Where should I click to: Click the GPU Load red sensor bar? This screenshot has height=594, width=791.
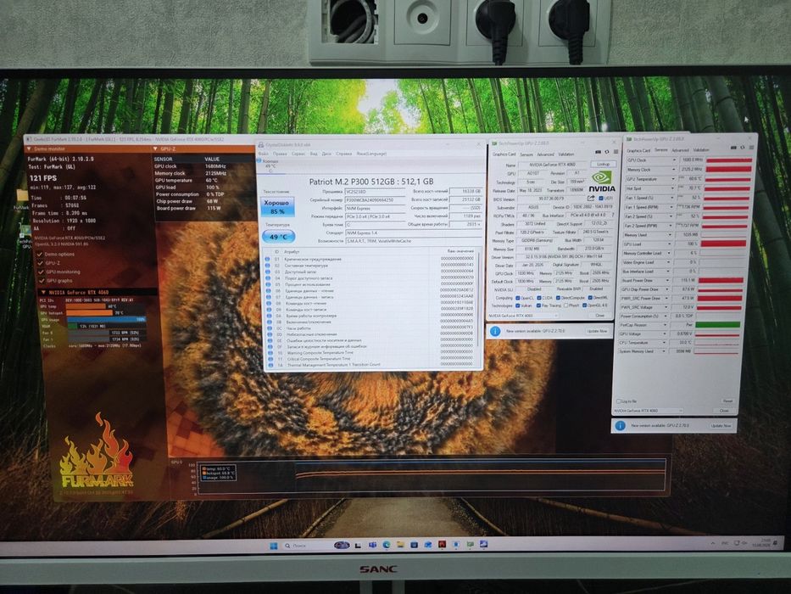(723, 244)
